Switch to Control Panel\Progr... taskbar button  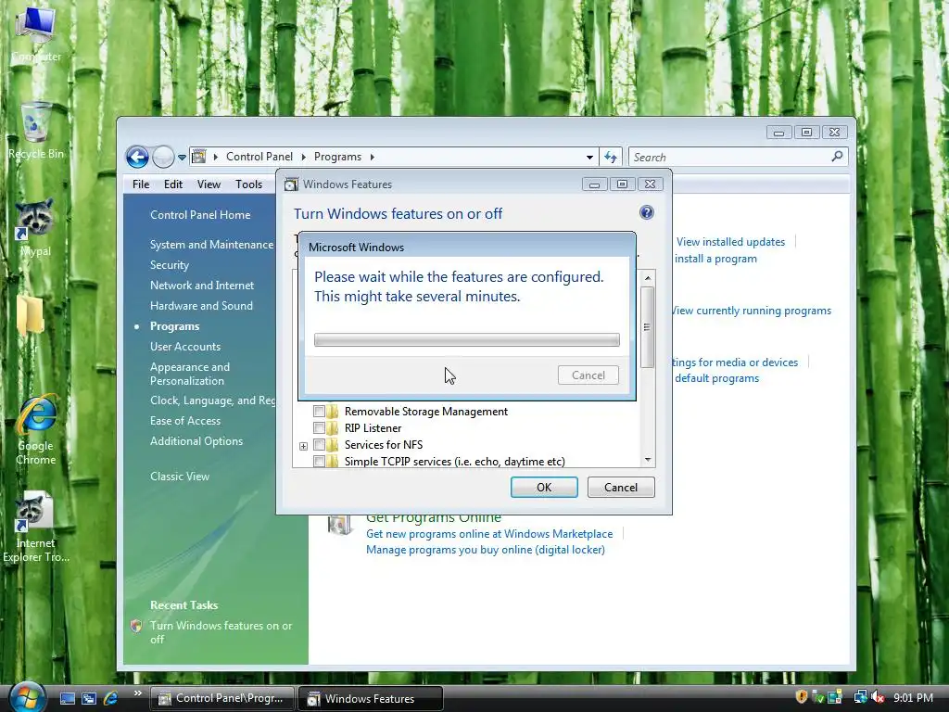pyautogui.click(x=221, y=698)
